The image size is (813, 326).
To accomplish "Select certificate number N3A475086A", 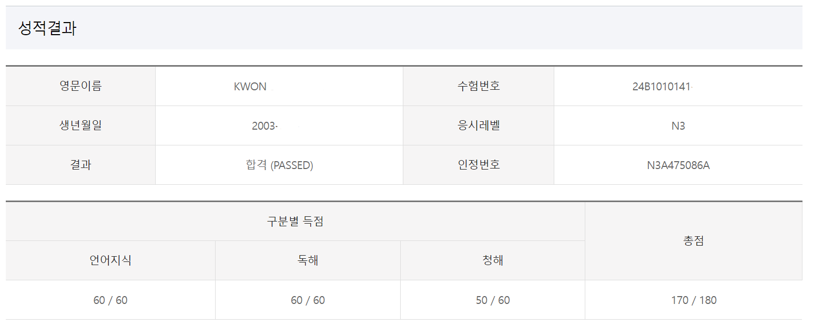I will [x=678, y=165].
